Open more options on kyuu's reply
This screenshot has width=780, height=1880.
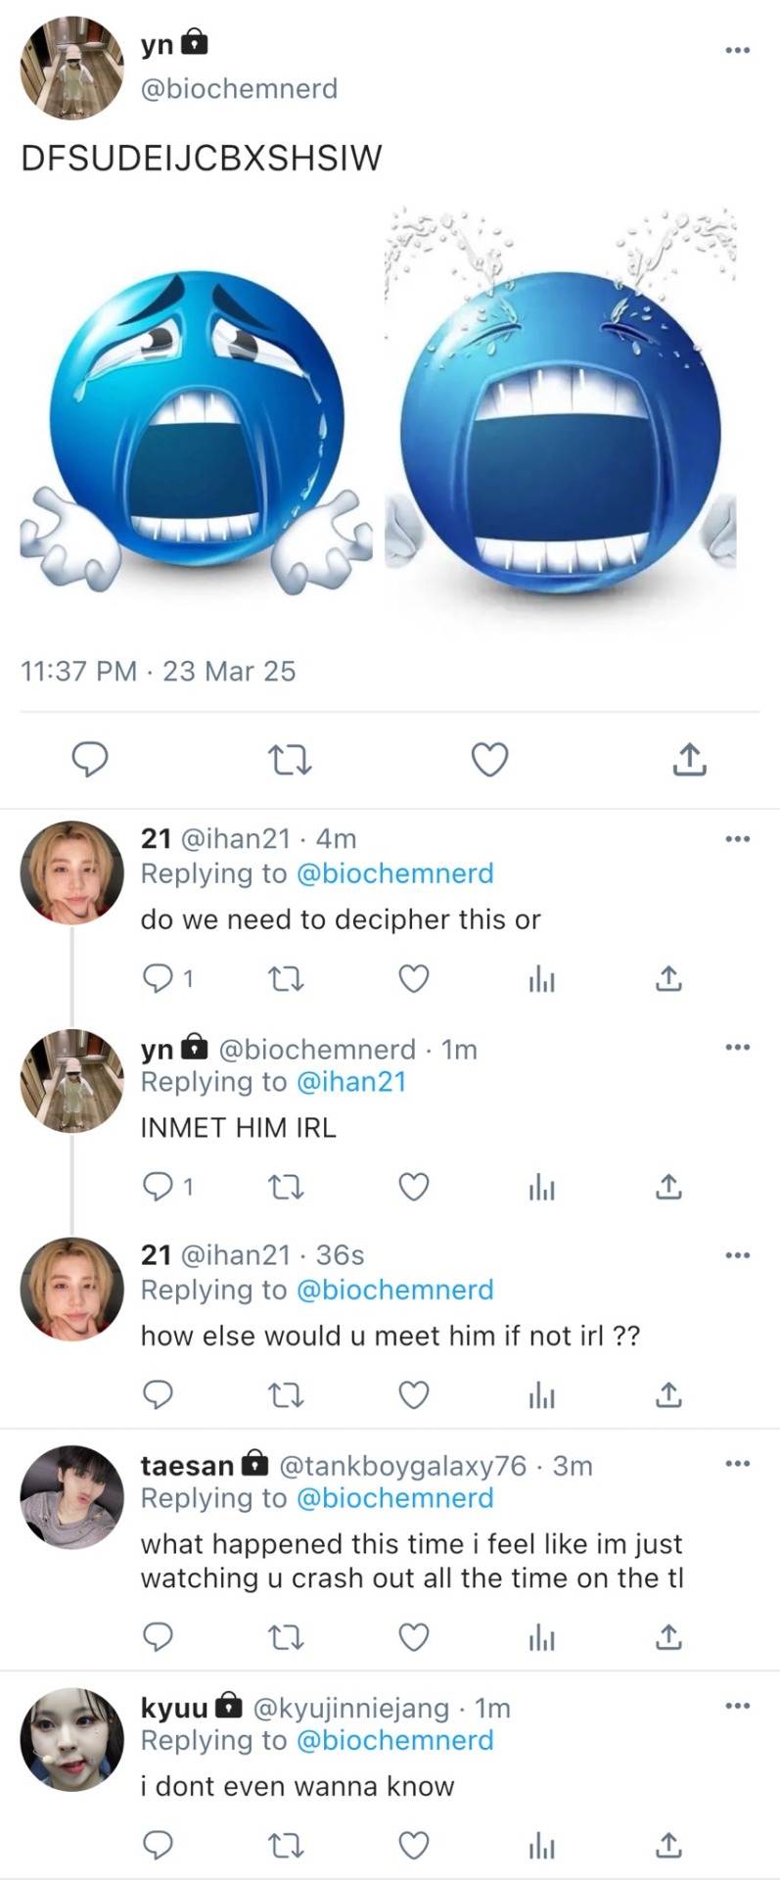[737, 1706]
